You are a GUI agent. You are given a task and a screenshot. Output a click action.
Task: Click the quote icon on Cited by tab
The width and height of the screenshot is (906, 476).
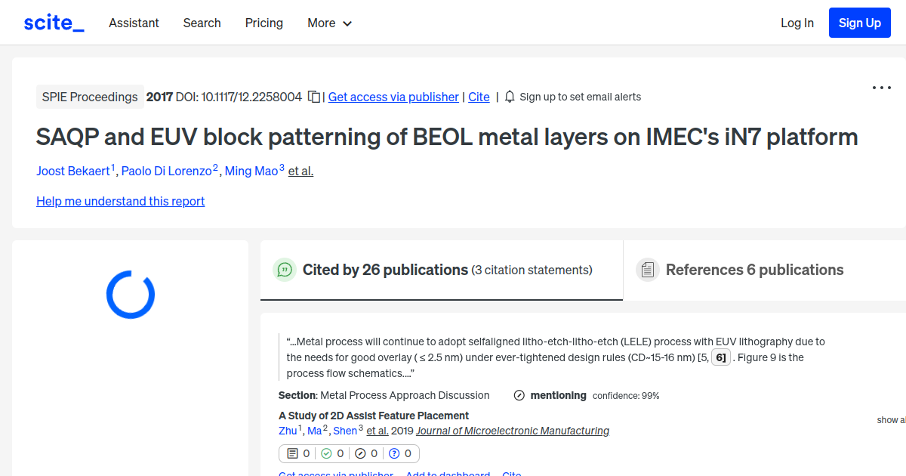pyautogui.click(x=285, y=270)
